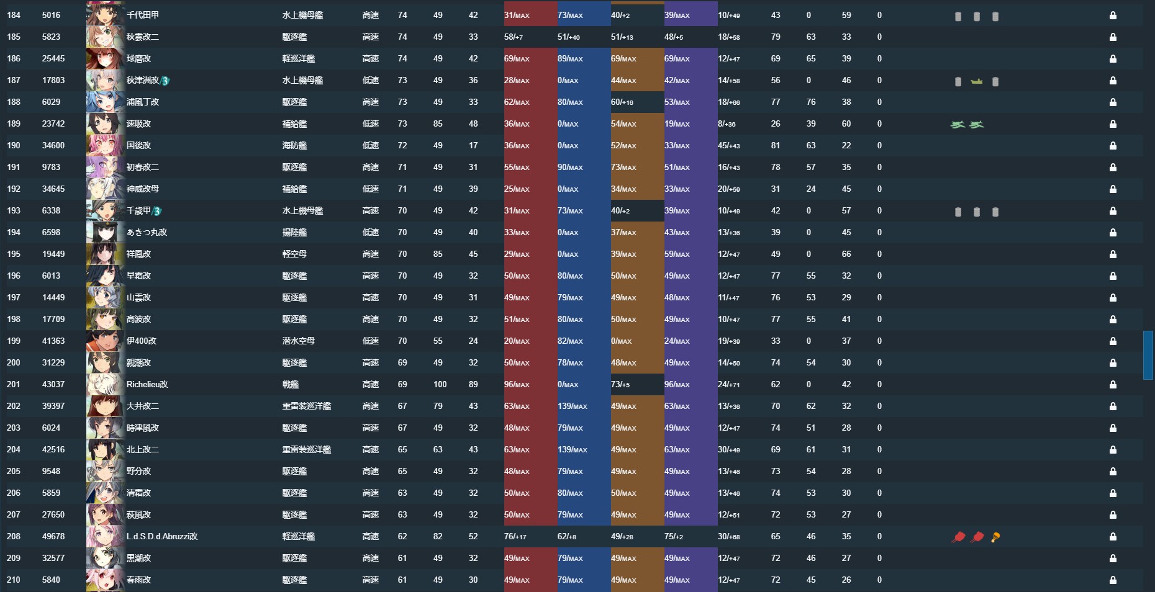Toggle the lock on the 伊400改 row

(1113, 341)
